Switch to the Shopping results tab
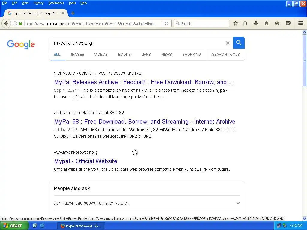 point(192,55)
